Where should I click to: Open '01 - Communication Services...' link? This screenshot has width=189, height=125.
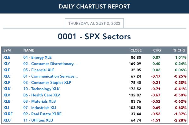[50, 76]
